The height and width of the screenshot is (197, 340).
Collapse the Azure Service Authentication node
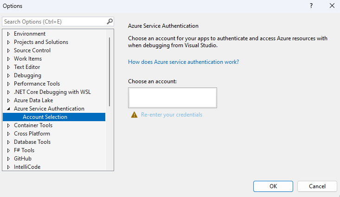pos(8,109)
